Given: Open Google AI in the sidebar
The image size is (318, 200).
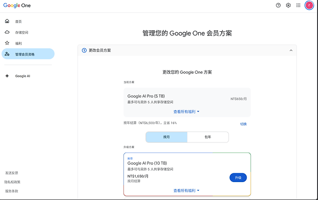Looking at the screenshot, I should pyautogui.click(x=23, y=76).
